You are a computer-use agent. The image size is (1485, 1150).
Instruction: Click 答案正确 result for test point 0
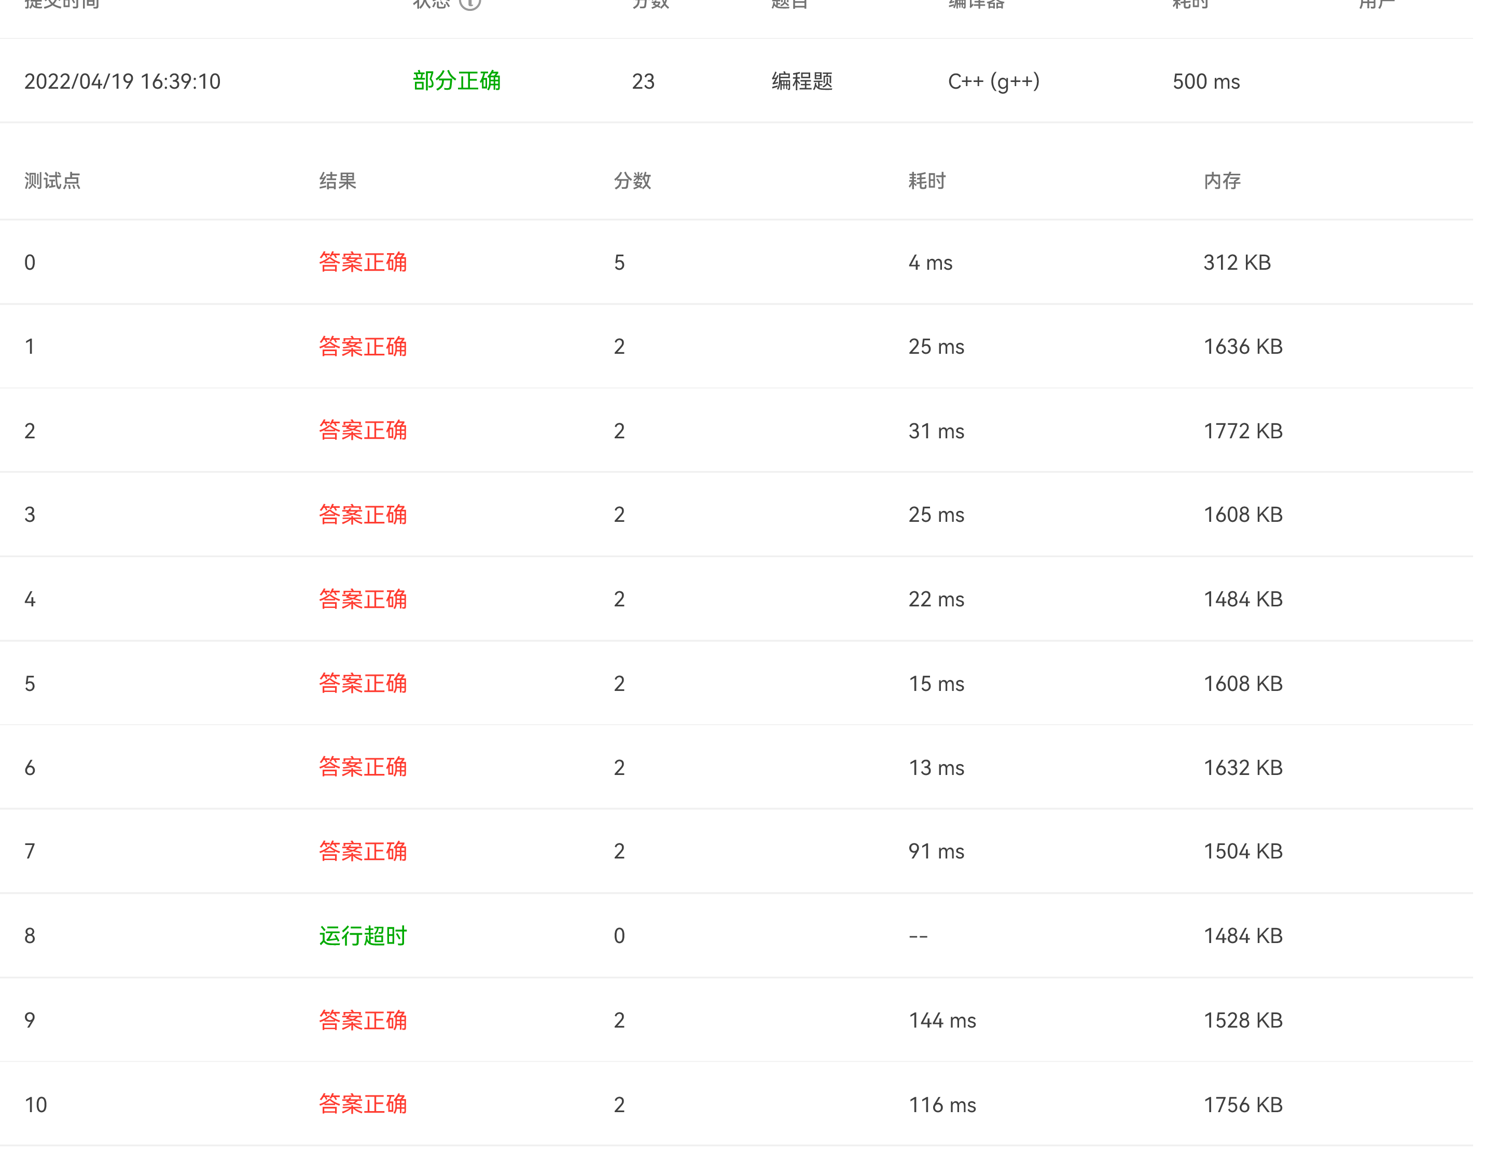coord(363,262)
